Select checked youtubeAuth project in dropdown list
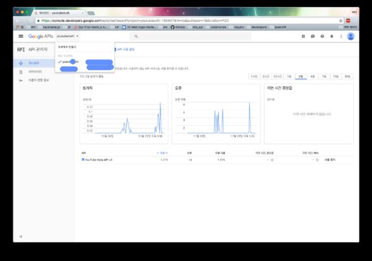This screenshot has height=261, width=372. (69, 62)
